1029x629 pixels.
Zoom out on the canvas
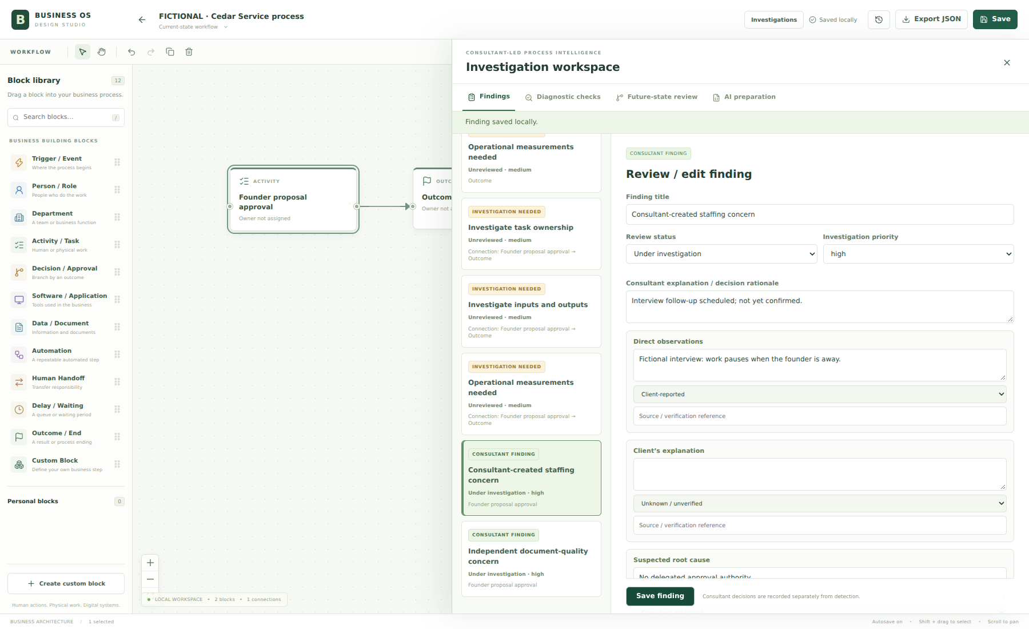[150, 579]
